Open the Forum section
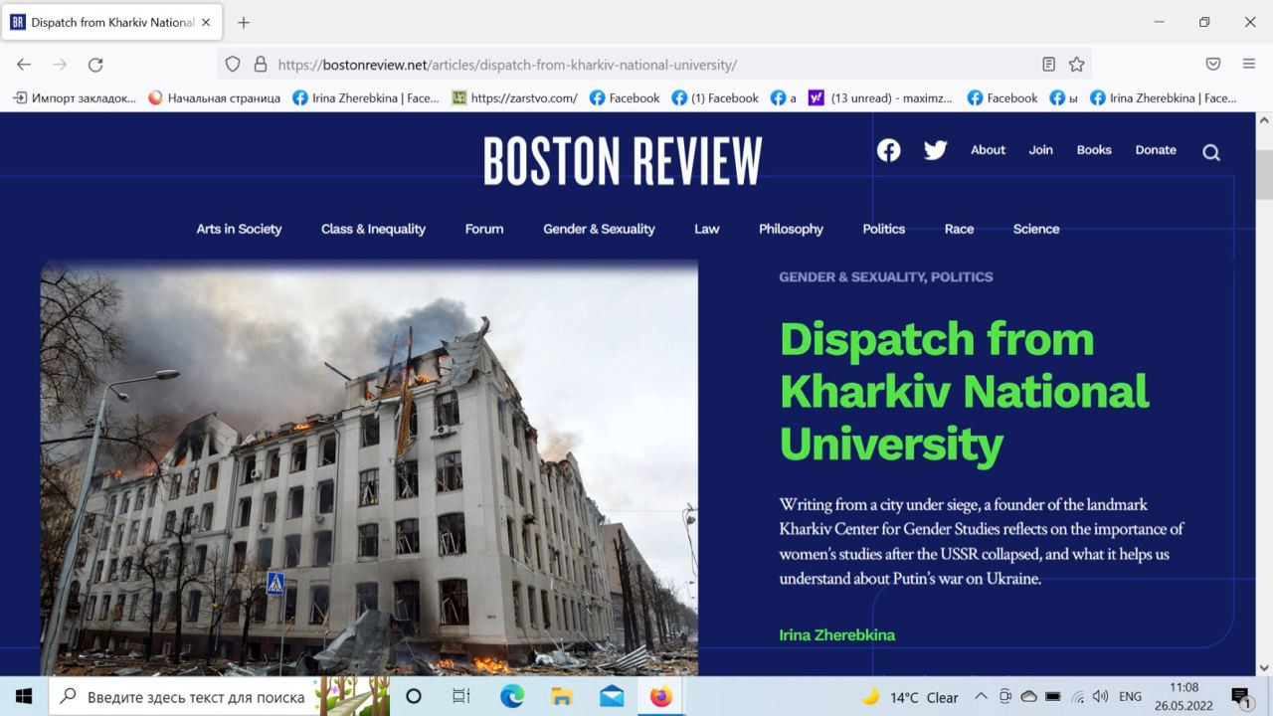This screenshot has width=1273, height=716. click(x=484, y=229)
